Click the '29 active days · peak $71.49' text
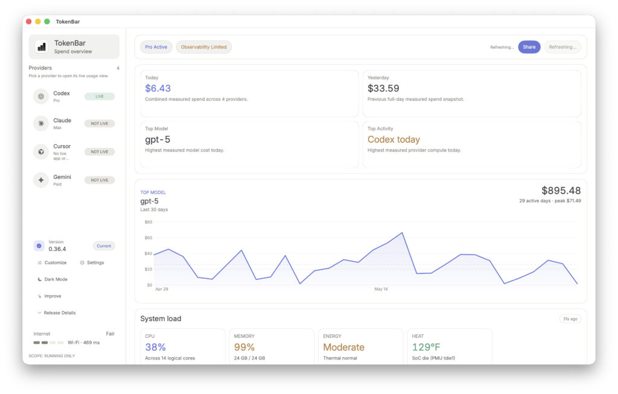 550,201
